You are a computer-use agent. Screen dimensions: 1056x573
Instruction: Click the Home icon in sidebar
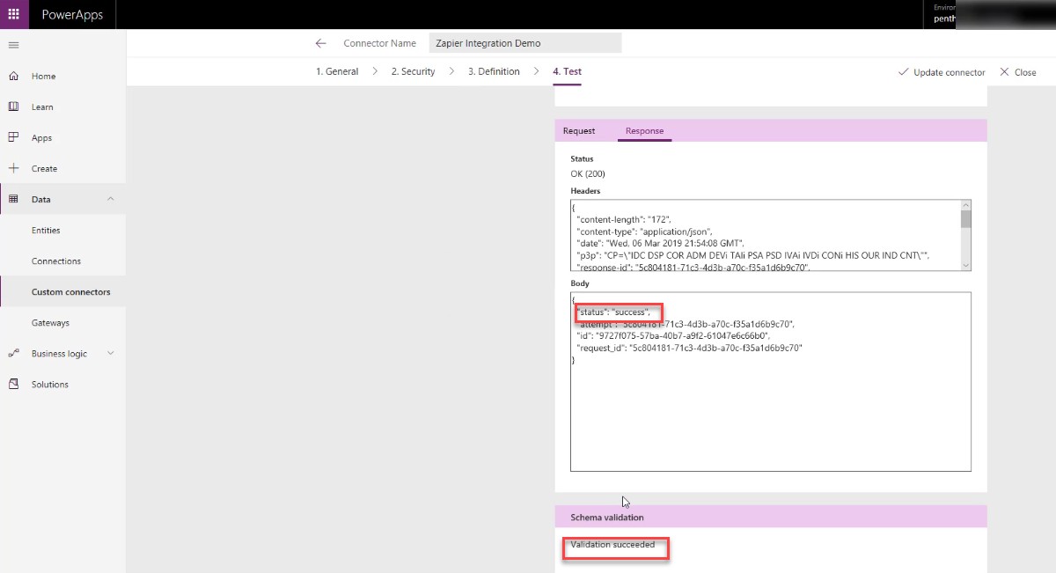[x=13, y=76]
